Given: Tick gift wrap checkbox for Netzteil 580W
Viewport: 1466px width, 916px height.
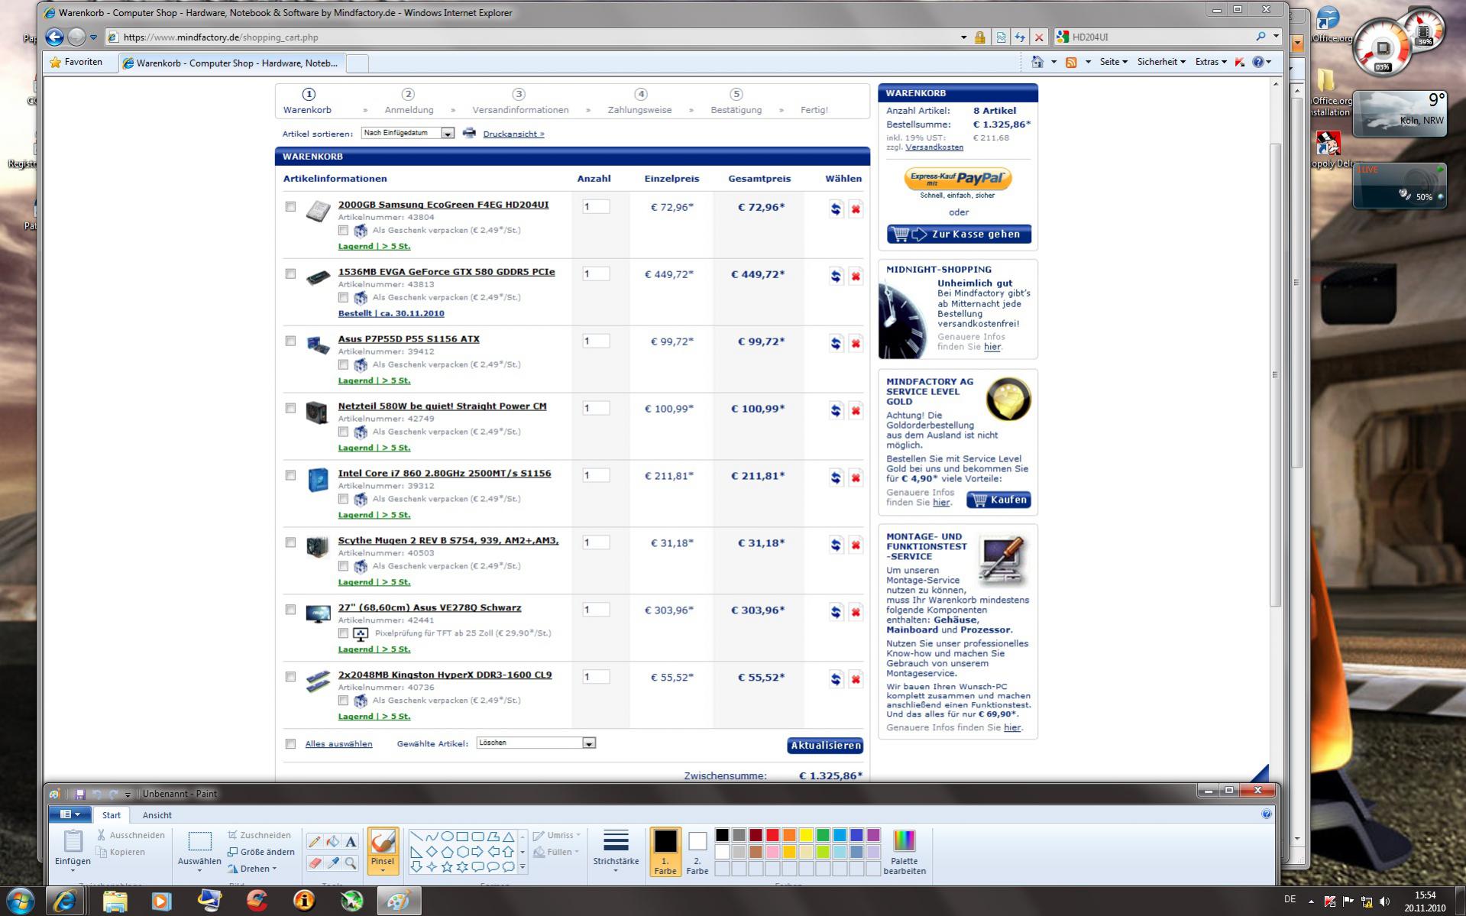Looking at the screenshot, I should point(343,432).
